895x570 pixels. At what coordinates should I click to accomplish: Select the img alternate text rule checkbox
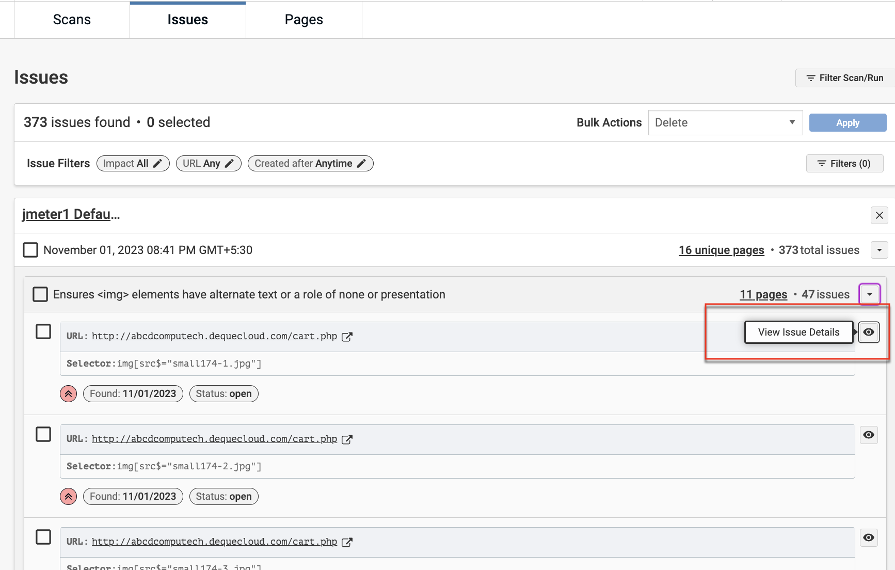click(x=40, y=294)
